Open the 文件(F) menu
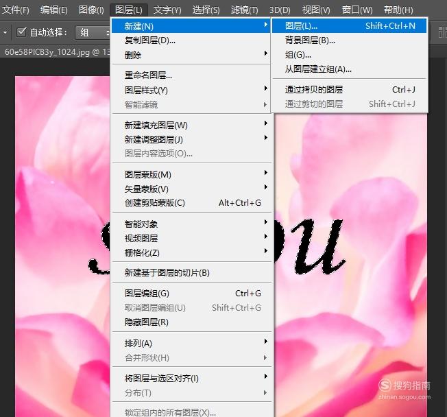Screen dimensions: 447x417 click(x=15, y=10)
